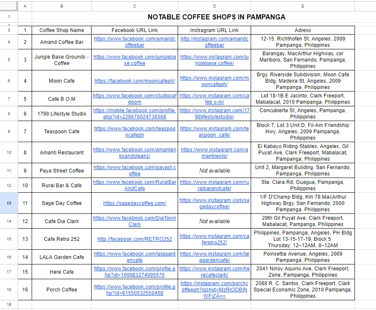Select the Paya Street Coffee Not available cell
Image resolution: width=376 pixels, height=310 pixels.
tap(214, 170)
